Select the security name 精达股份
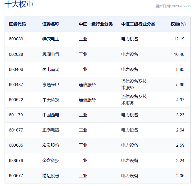This screenshot has height=186, width=194. (51, 176)
